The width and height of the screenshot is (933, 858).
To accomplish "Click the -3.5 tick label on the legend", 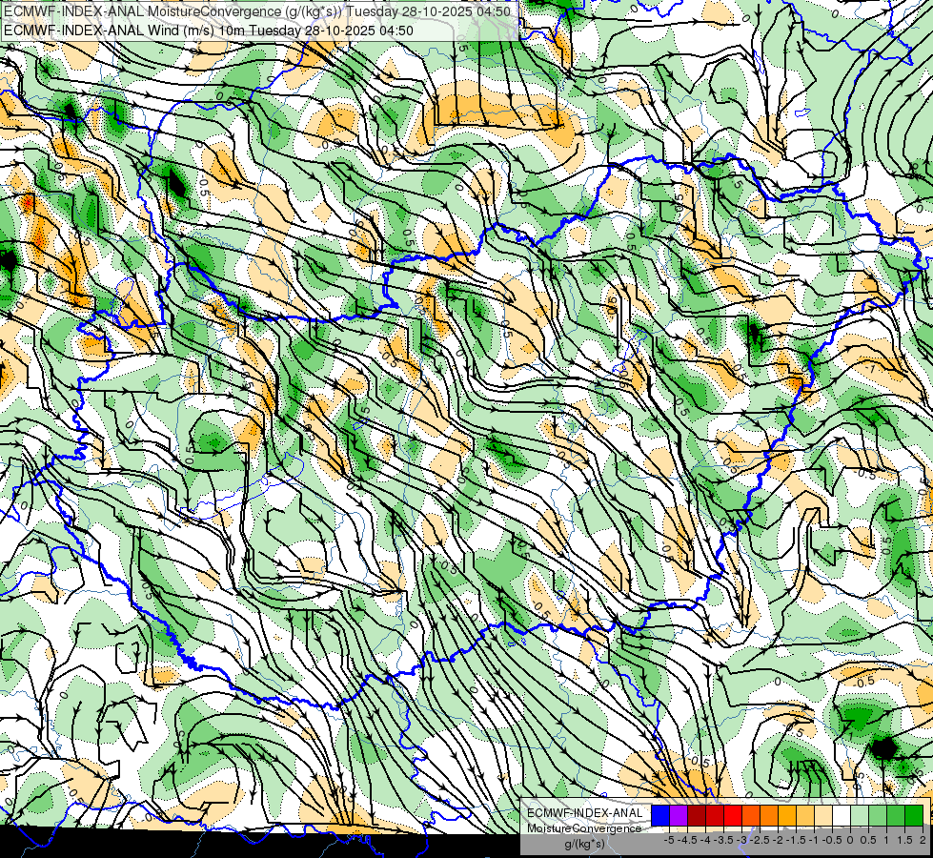I will tap(723, 840).
